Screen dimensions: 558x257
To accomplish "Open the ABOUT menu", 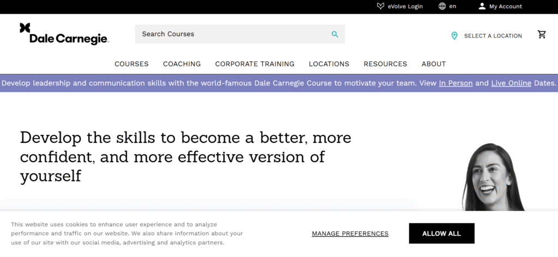I will click(434, 64).
